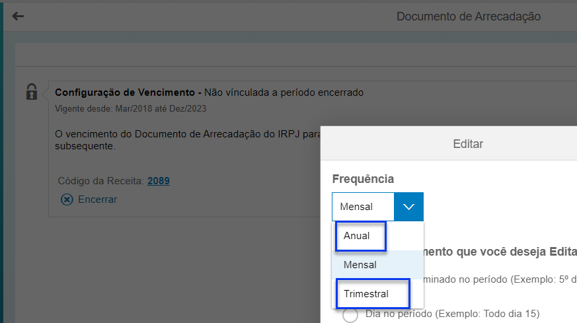The width and height of the screenshot is (577, 323).
Task: Go back using the left arrow icon
Action: pyautogui.click(x=18, y=17)
